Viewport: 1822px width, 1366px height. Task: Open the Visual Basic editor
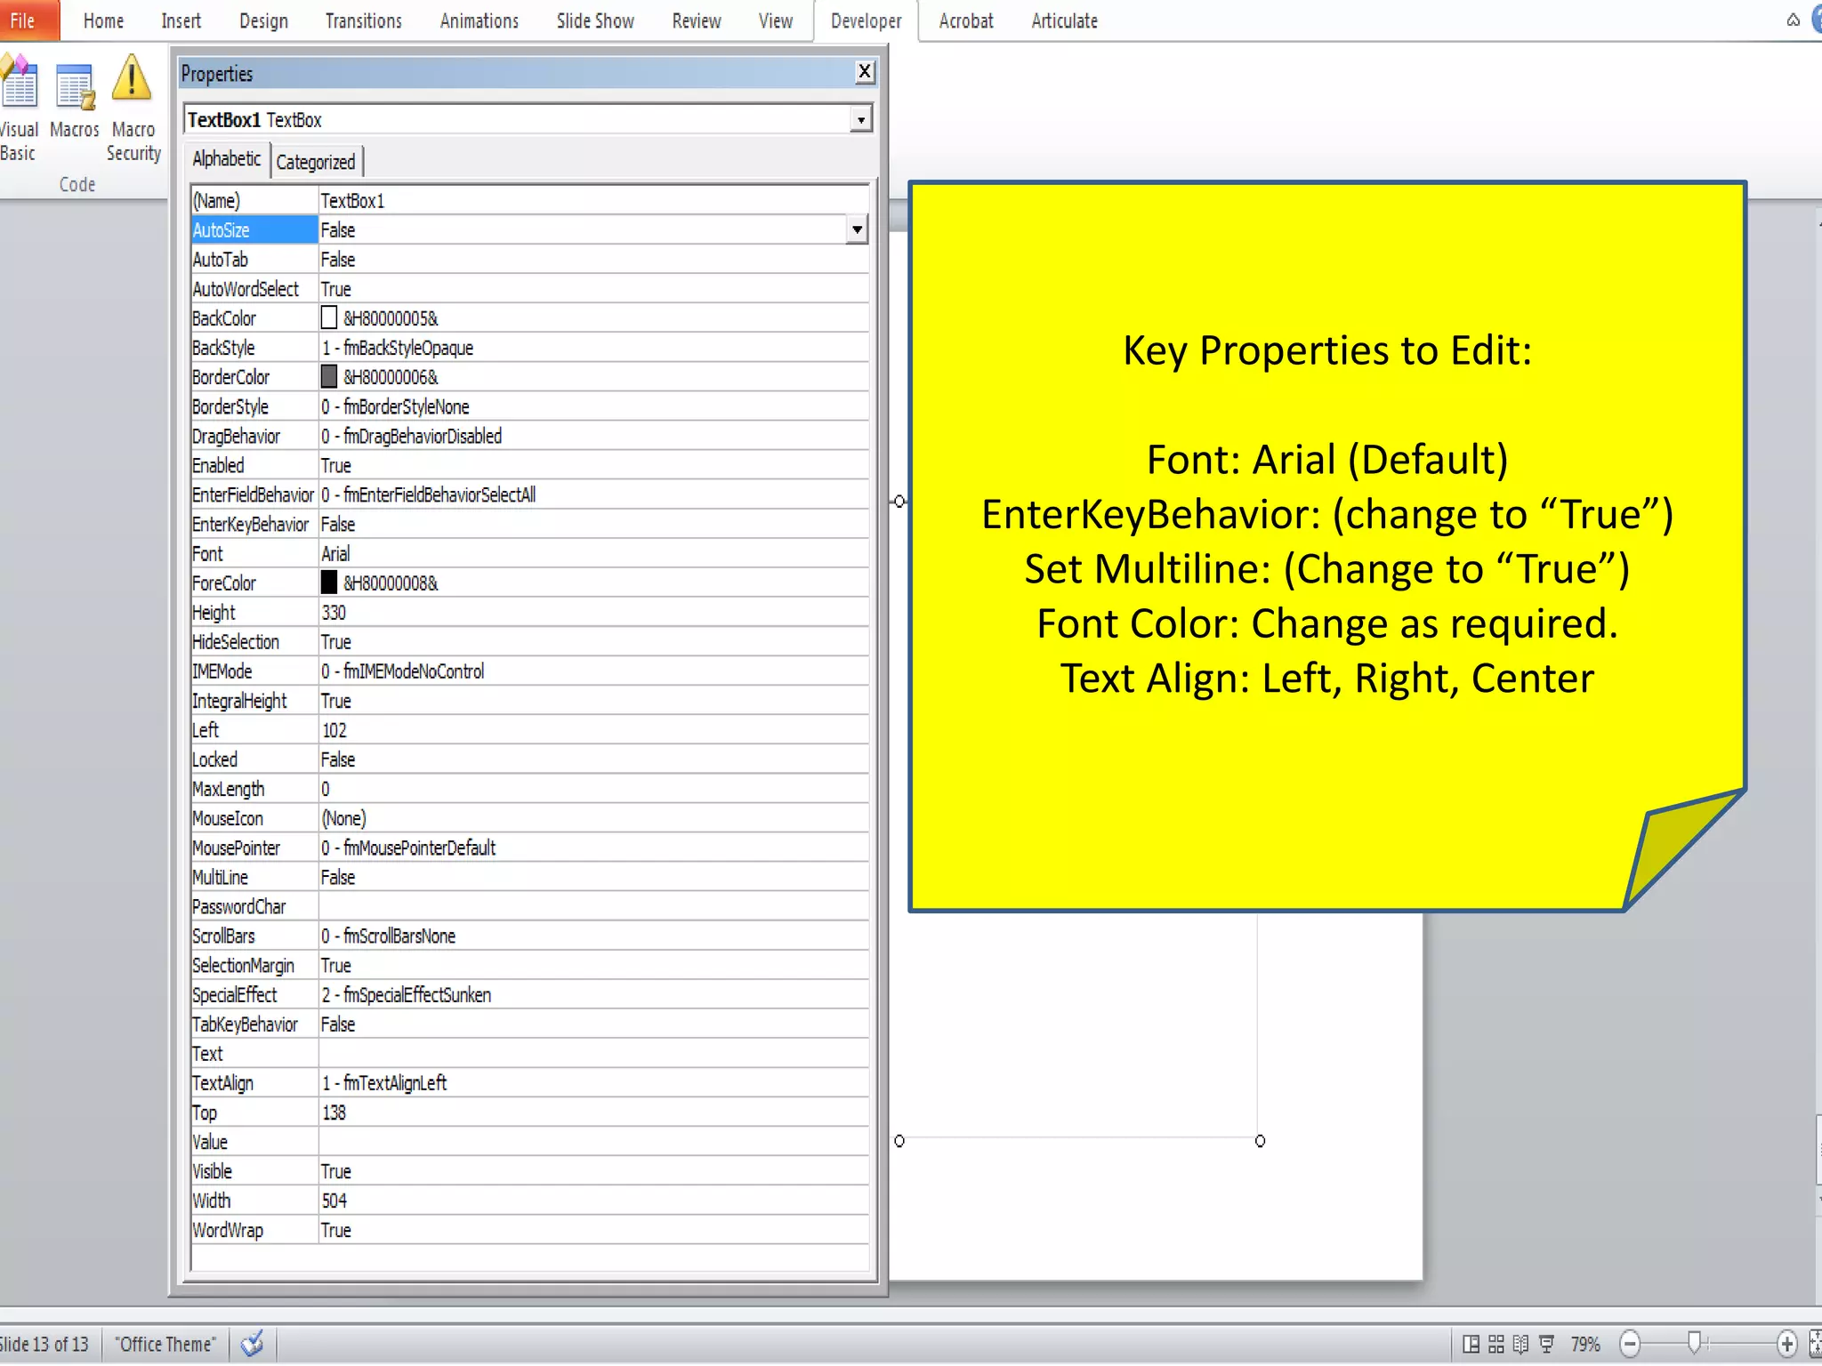pos(18,108)
